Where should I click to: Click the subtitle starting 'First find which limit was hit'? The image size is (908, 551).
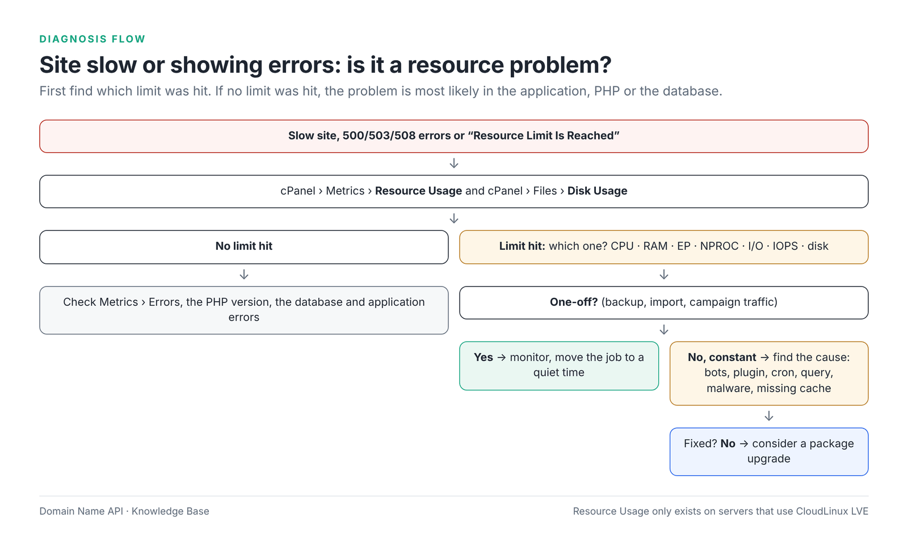coord(381,91)
